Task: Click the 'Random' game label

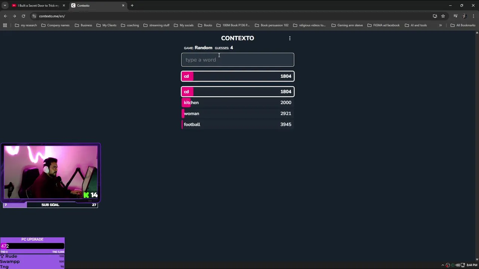Action: coord(204,48)
